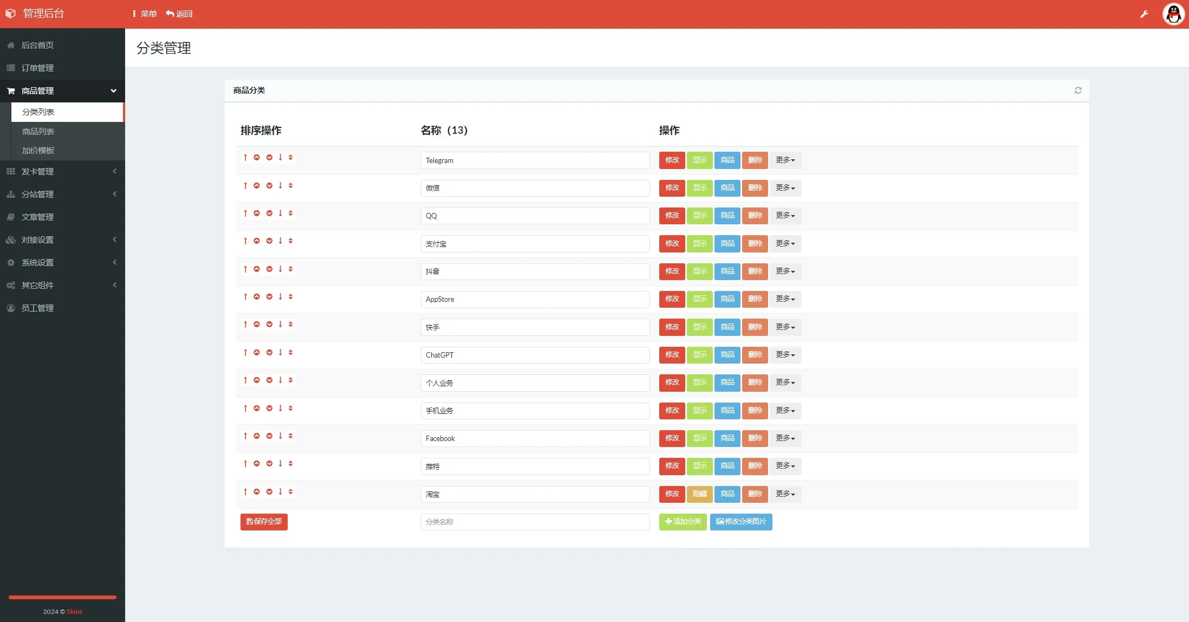Click the red bar at sidebar bottom
1189x622 pixels.
[62, 597]
